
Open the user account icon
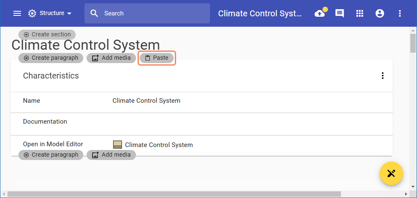[380, 13]
